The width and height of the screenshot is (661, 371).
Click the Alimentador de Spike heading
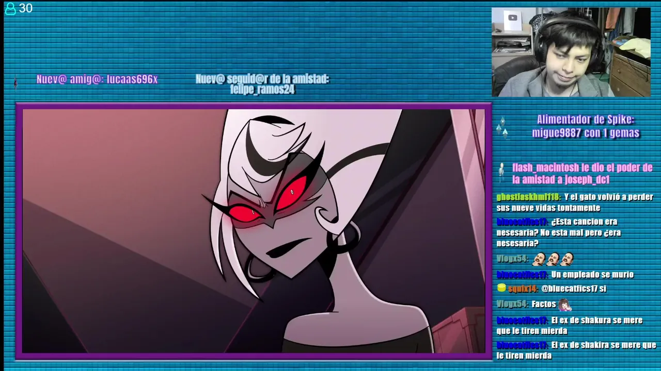tap(586, 120)
